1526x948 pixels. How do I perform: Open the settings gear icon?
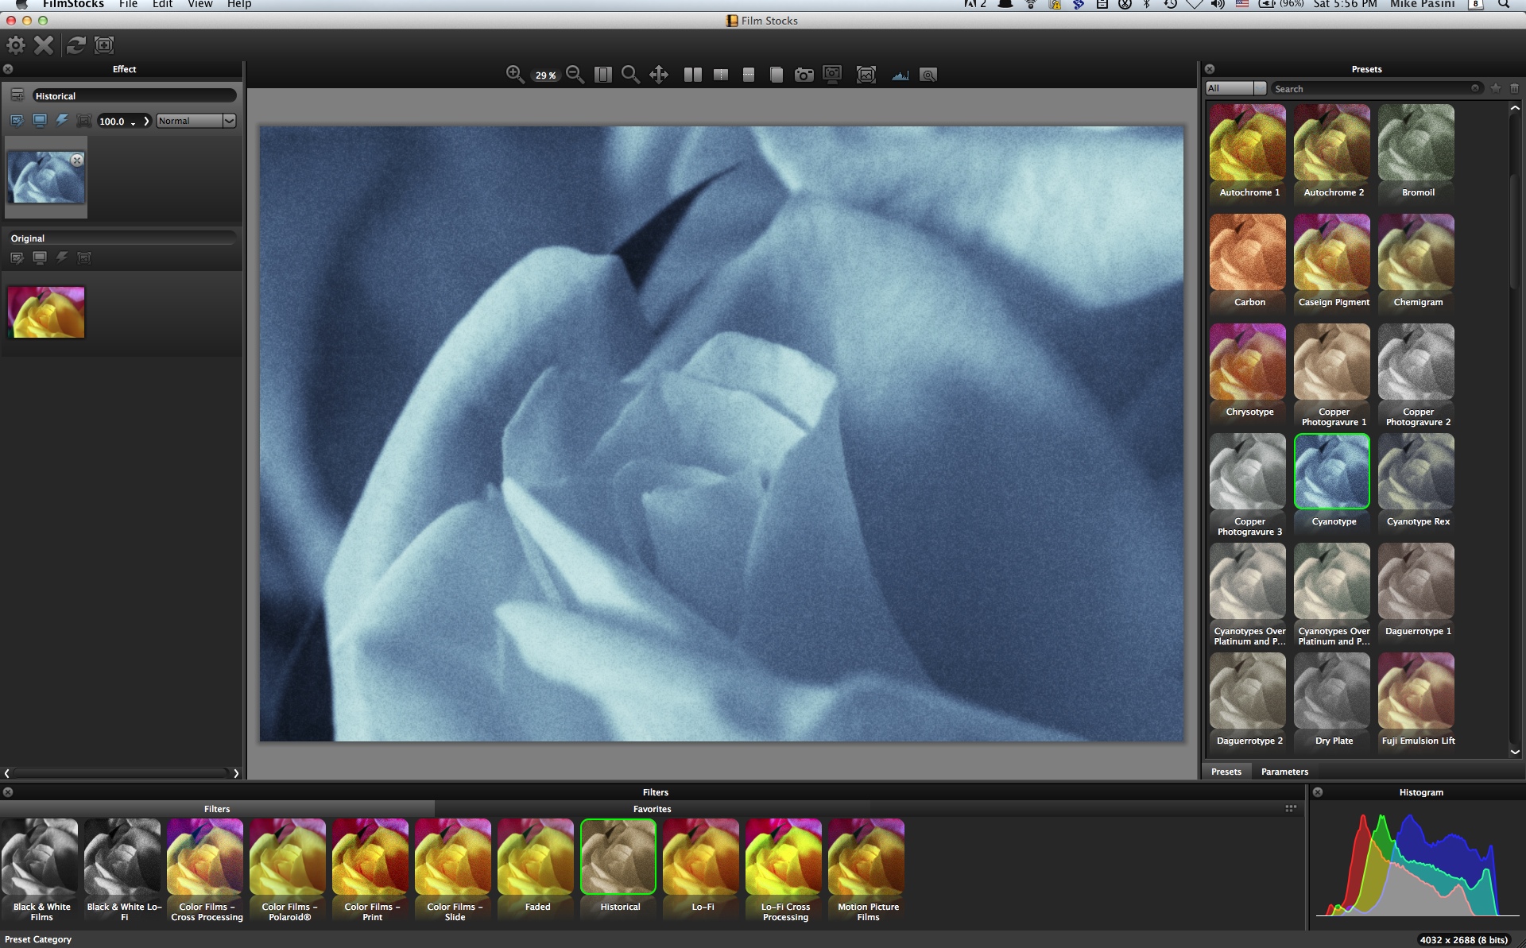pyautogui.click(x=16, y=45)
